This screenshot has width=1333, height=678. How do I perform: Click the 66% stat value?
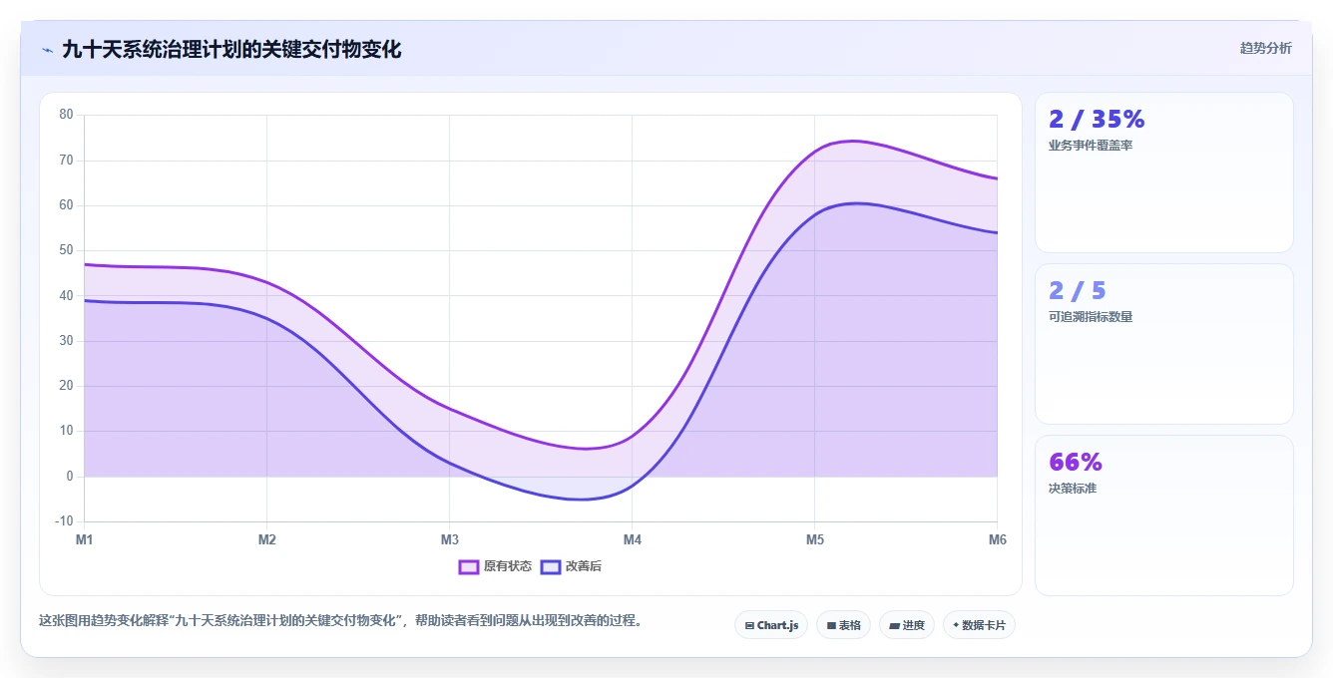[1076, 463]
